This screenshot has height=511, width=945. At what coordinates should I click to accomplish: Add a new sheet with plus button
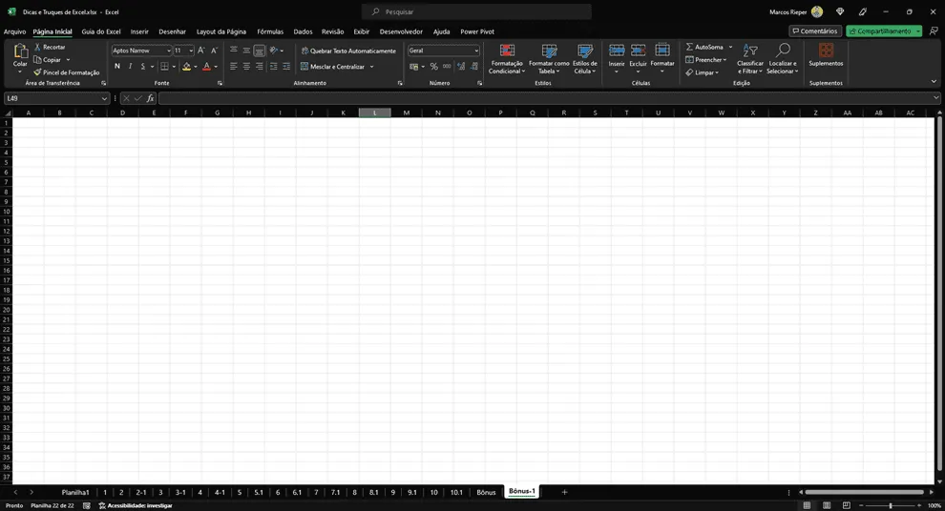(564, 492)
